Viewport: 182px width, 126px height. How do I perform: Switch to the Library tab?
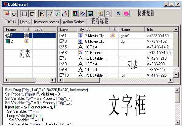coord(25,22)
